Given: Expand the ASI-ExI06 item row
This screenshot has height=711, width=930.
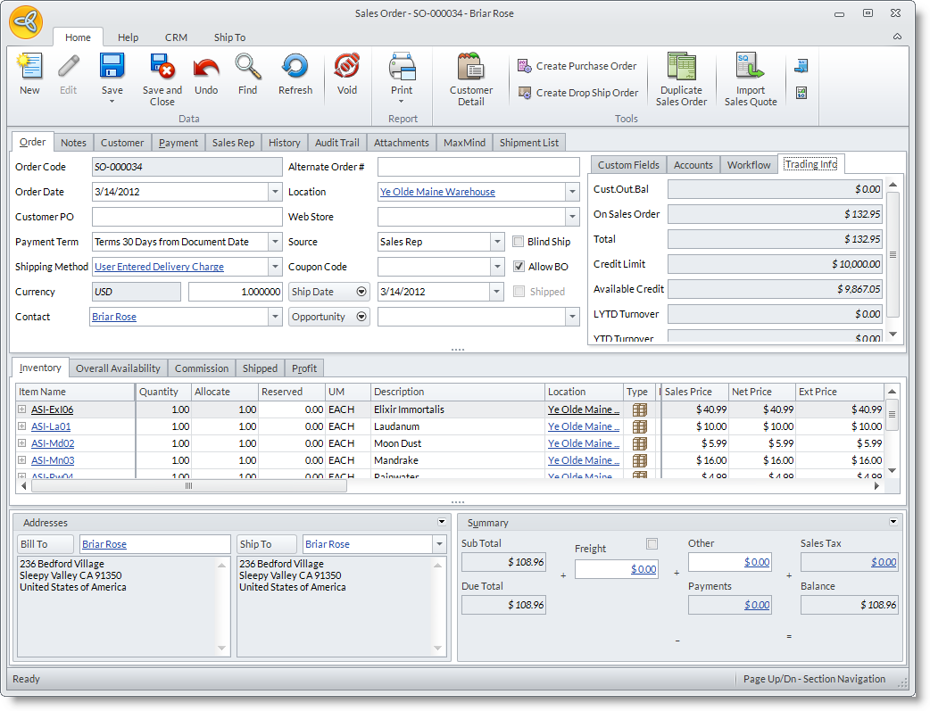Looking at the screenshot, I should pos(21,409).
